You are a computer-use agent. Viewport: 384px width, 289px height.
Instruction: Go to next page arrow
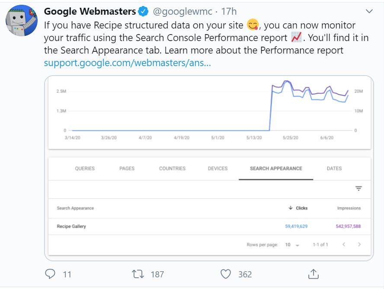coord(359,245)
